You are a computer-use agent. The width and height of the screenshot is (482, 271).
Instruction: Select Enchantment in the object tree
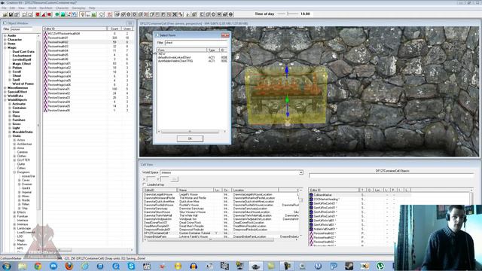coord(22,56)
